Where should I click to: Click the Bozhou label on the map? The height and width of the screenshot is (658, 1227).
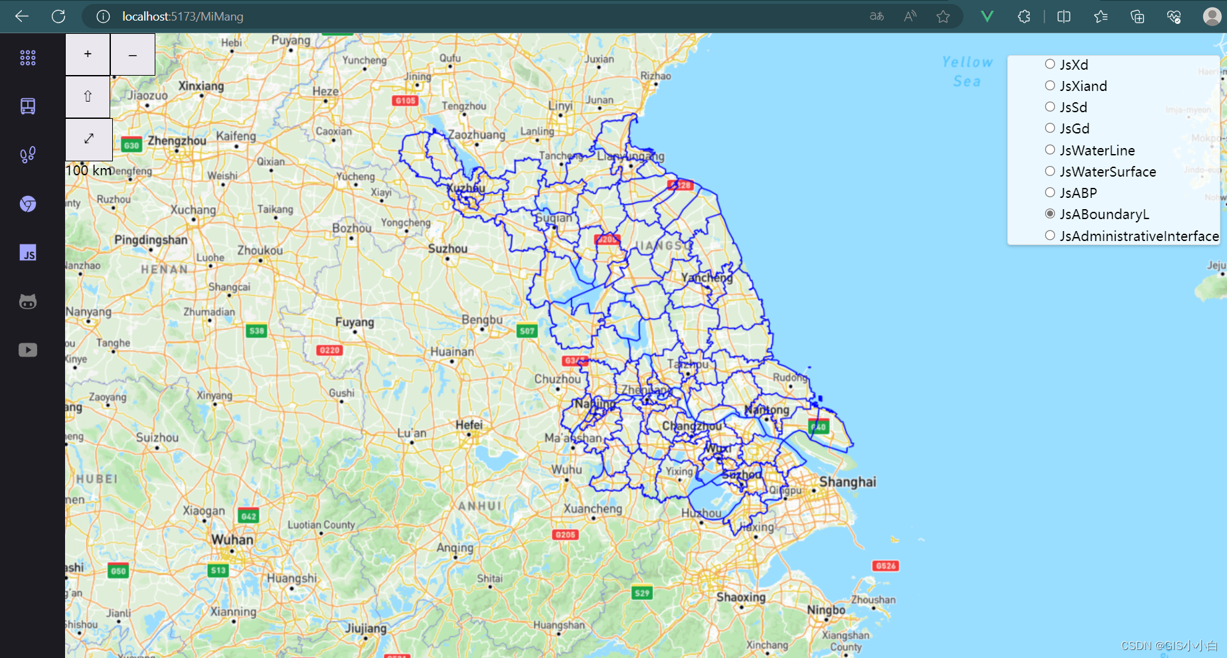[352, 228]
